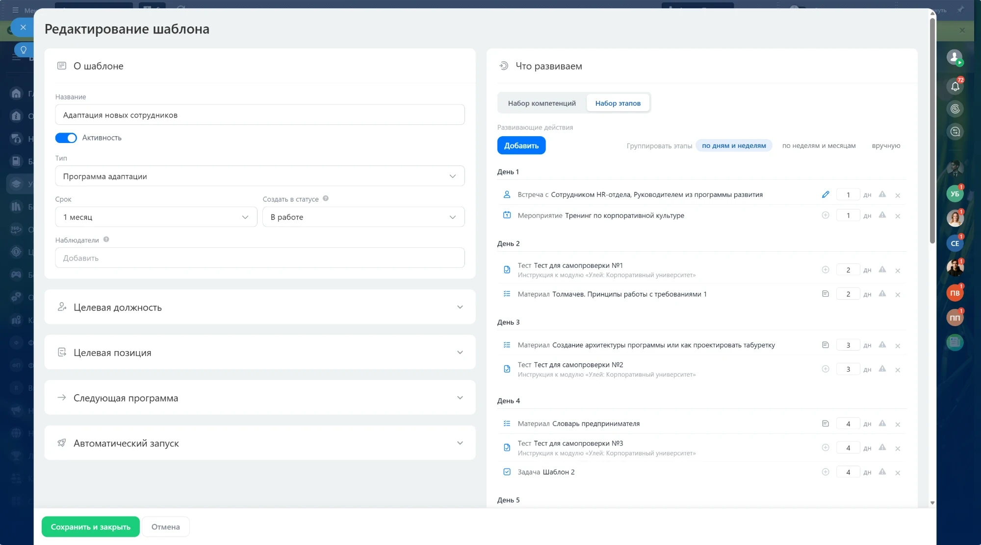This screenshot has width=981, height=545.
Task: Group stages по неделям и месяцам
Action: click(819, 145)
